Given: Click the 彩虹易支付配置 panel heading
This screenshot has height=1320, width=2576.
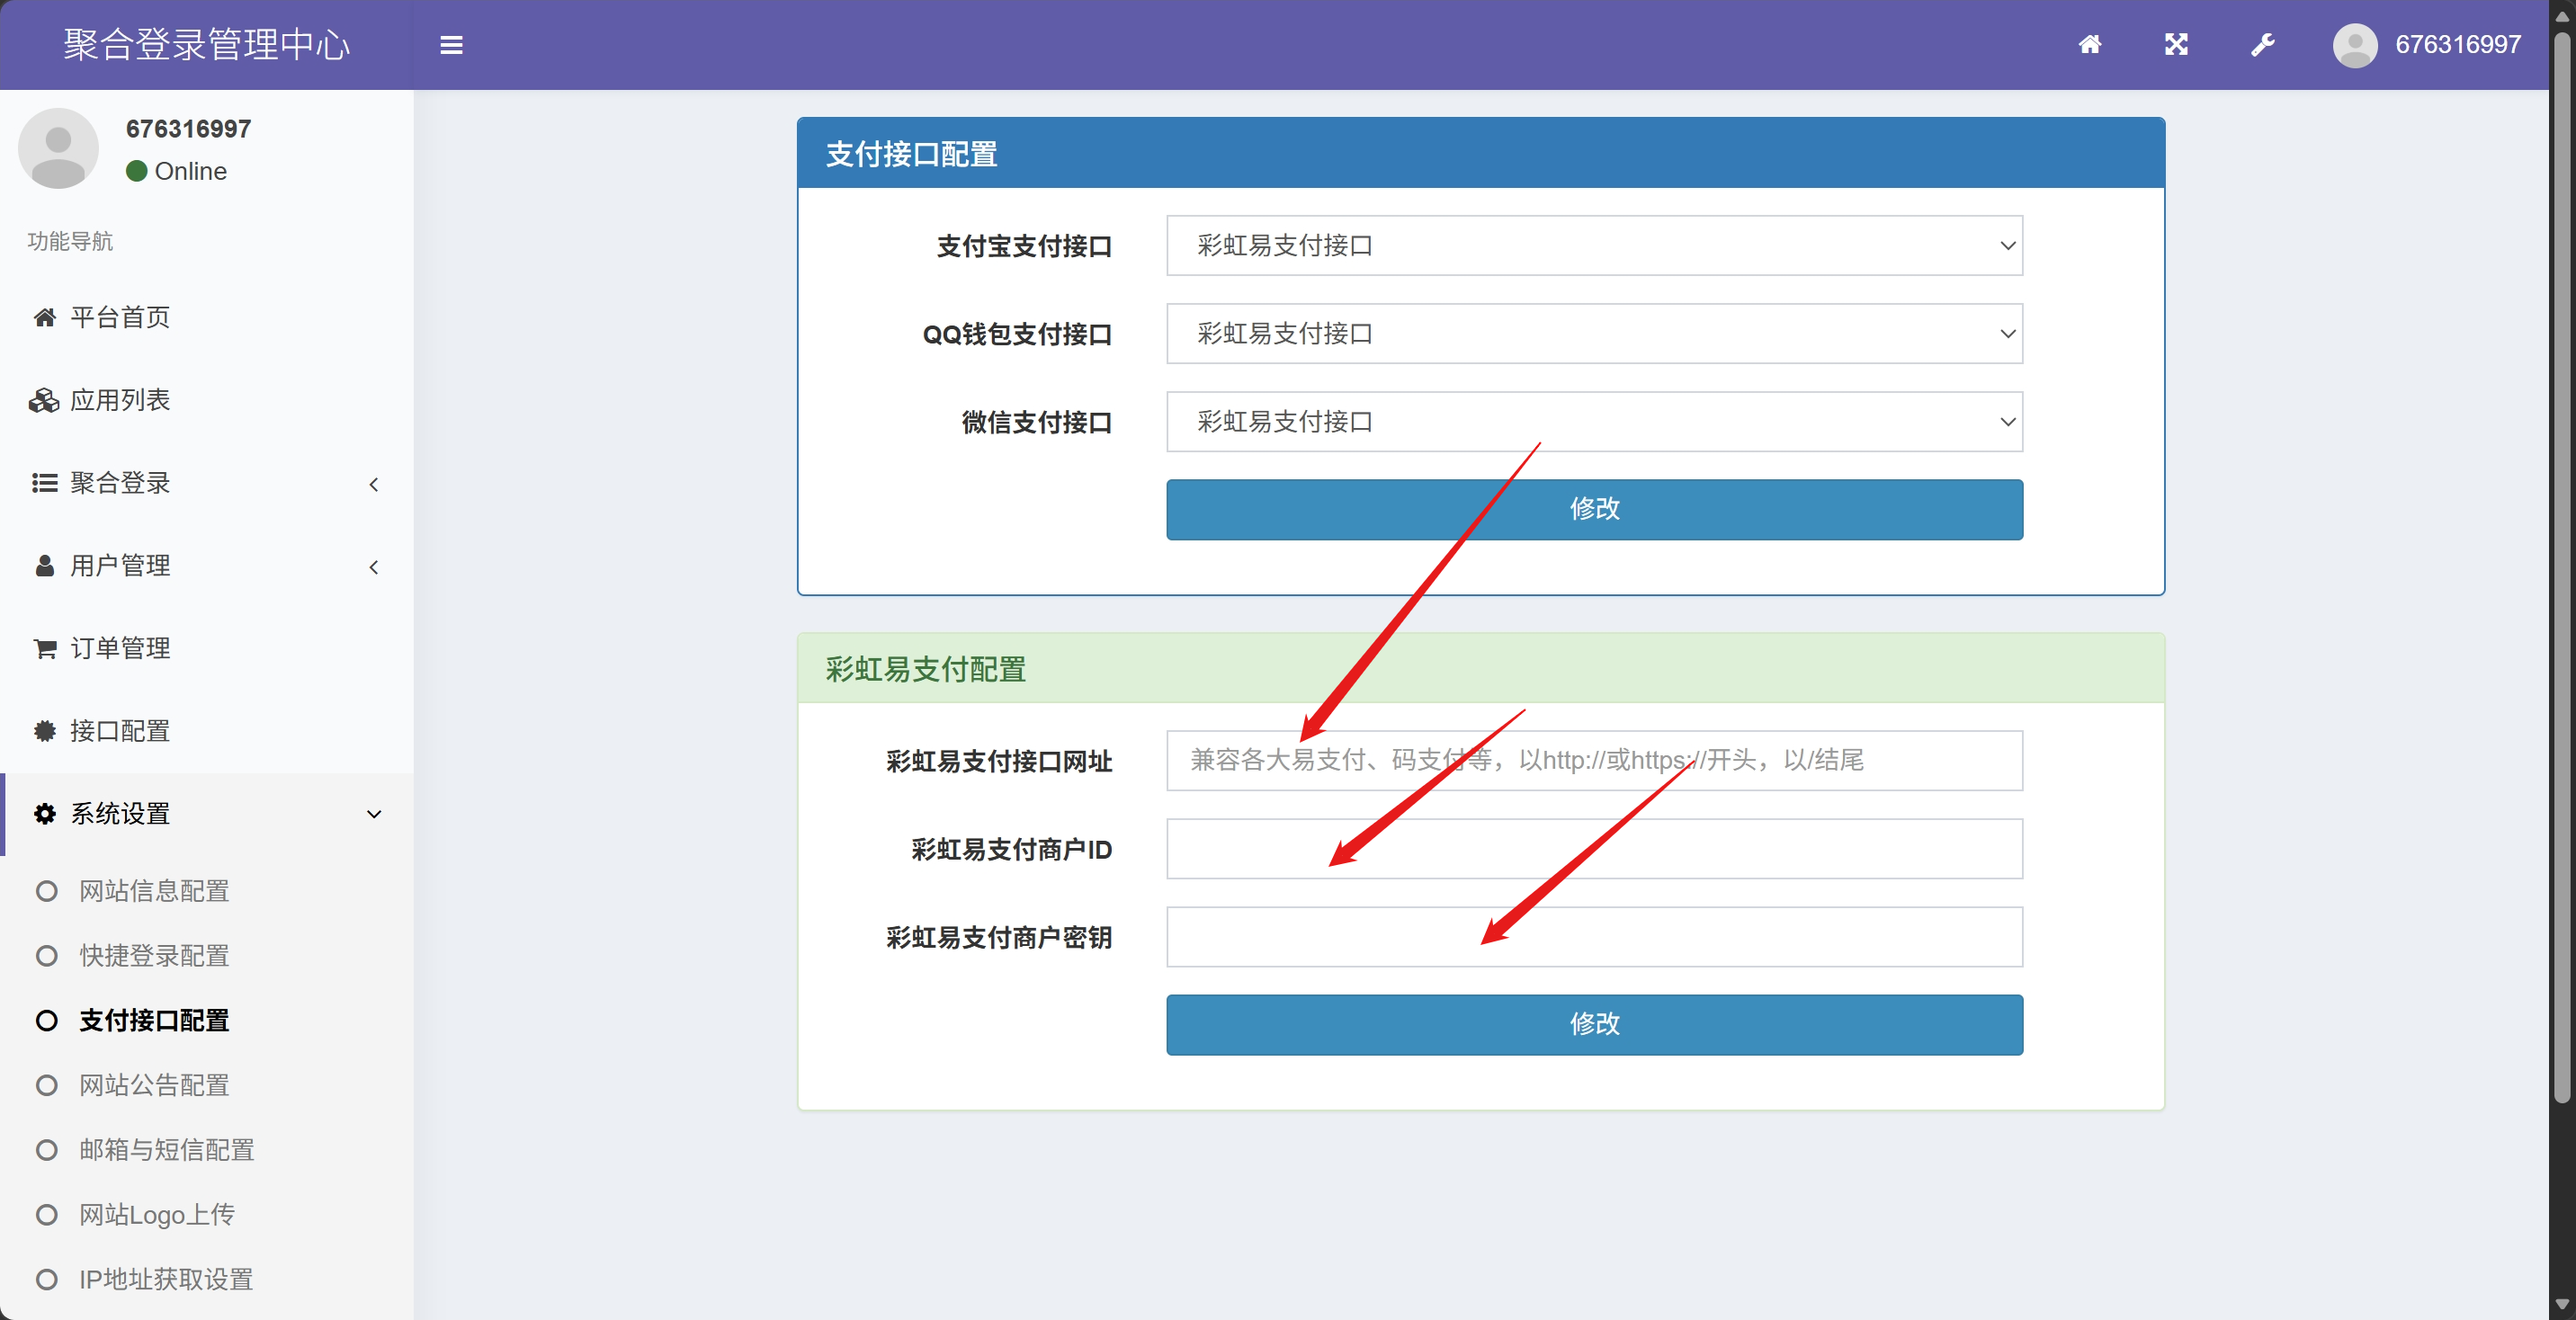Looking at the screenshot, I should [x=926, y=669].
